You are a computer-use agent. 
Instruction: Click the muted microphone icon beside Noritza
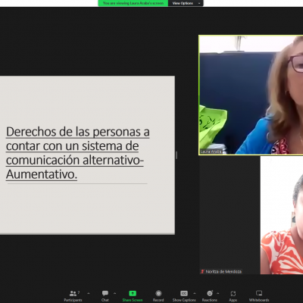coord(202,272)
